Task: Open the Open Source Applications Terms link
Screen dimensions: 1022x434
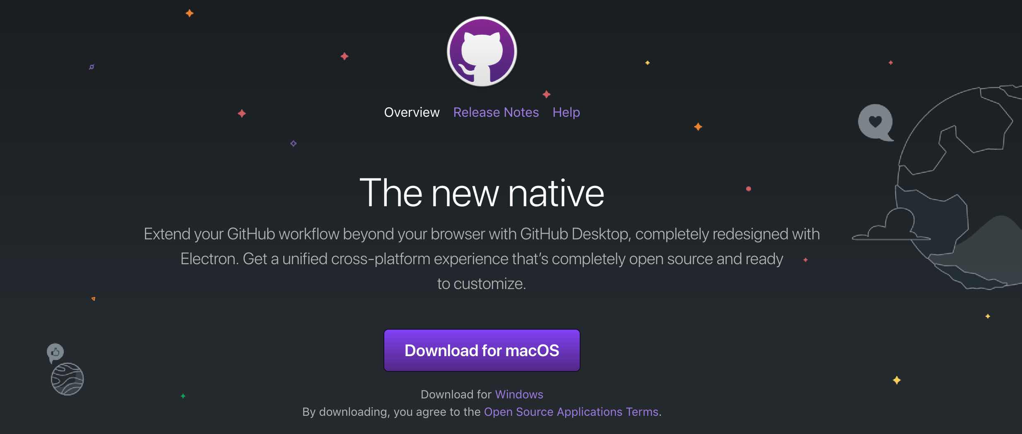Action: pyautogui.click(x=571, y=412)
